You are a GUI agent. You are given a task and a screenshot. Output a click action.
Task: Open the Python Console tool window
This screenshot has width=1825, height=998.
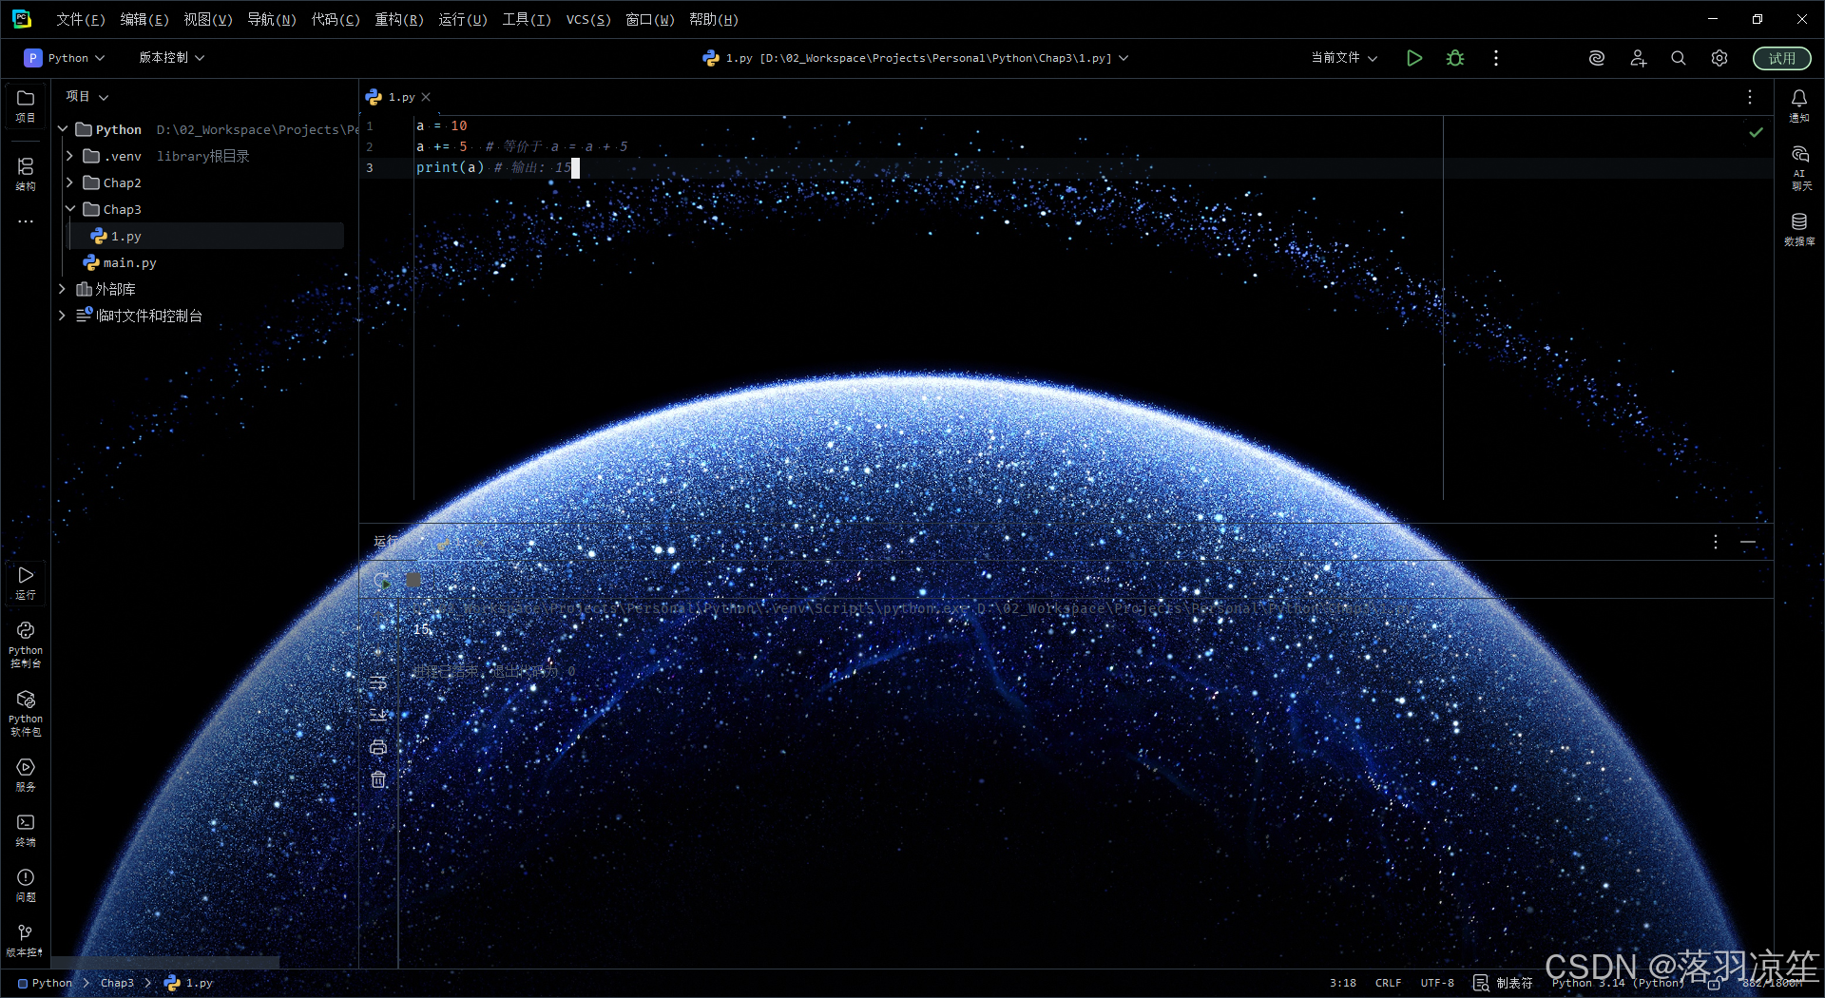[26, 644]
